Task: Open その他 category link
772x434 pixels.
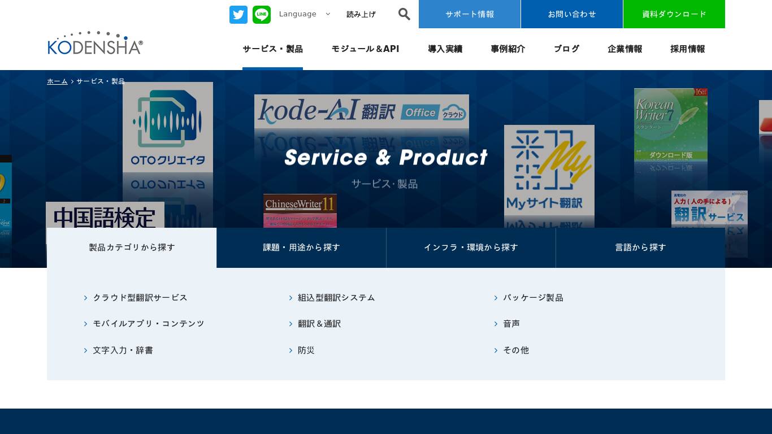Action: [x=516, y=350]
